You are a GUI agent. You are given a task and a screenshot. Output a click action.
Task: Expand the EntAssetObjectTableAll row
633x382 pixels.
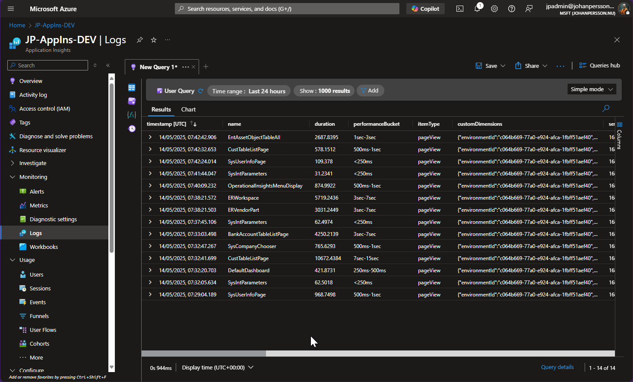[x=150, y=137]
